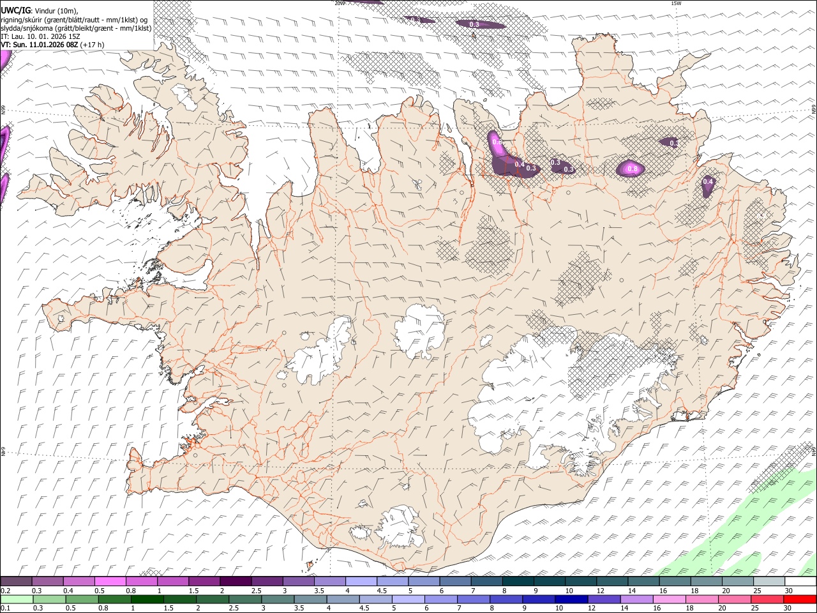Pick the palest green 0.1 swatch in lower legend
This screenshot has width=817, height=613.
tap(17, 599)
